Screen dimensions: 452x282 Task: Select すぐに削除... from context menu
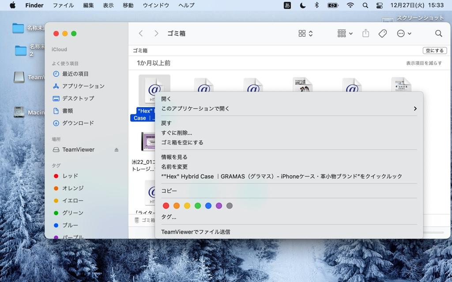[177, 133]
